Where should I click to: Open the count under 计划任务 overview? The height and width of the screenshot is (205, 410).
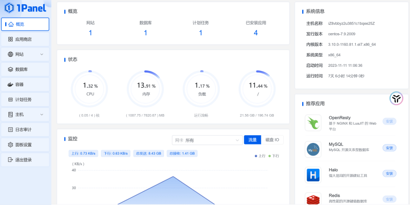[201, 33]
